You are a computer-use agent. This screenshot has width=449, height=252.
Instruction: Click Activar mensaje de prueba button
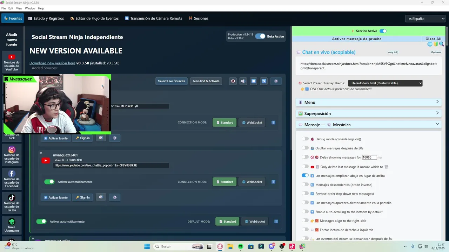tap(357, 39)
